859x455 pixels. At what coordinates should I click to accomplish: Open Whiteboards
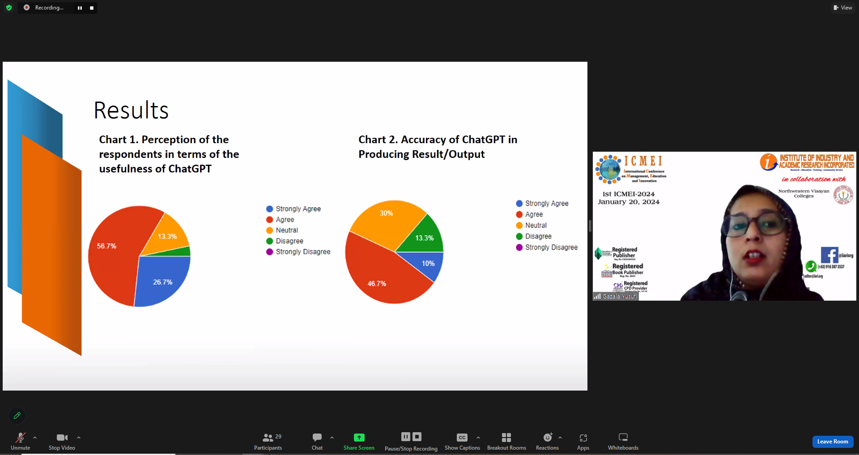(x=623, y=441)
